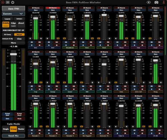167x140 pixels.
Task: Click the Unlearn button
Action: pyautogui.click(x=19, y=19)
